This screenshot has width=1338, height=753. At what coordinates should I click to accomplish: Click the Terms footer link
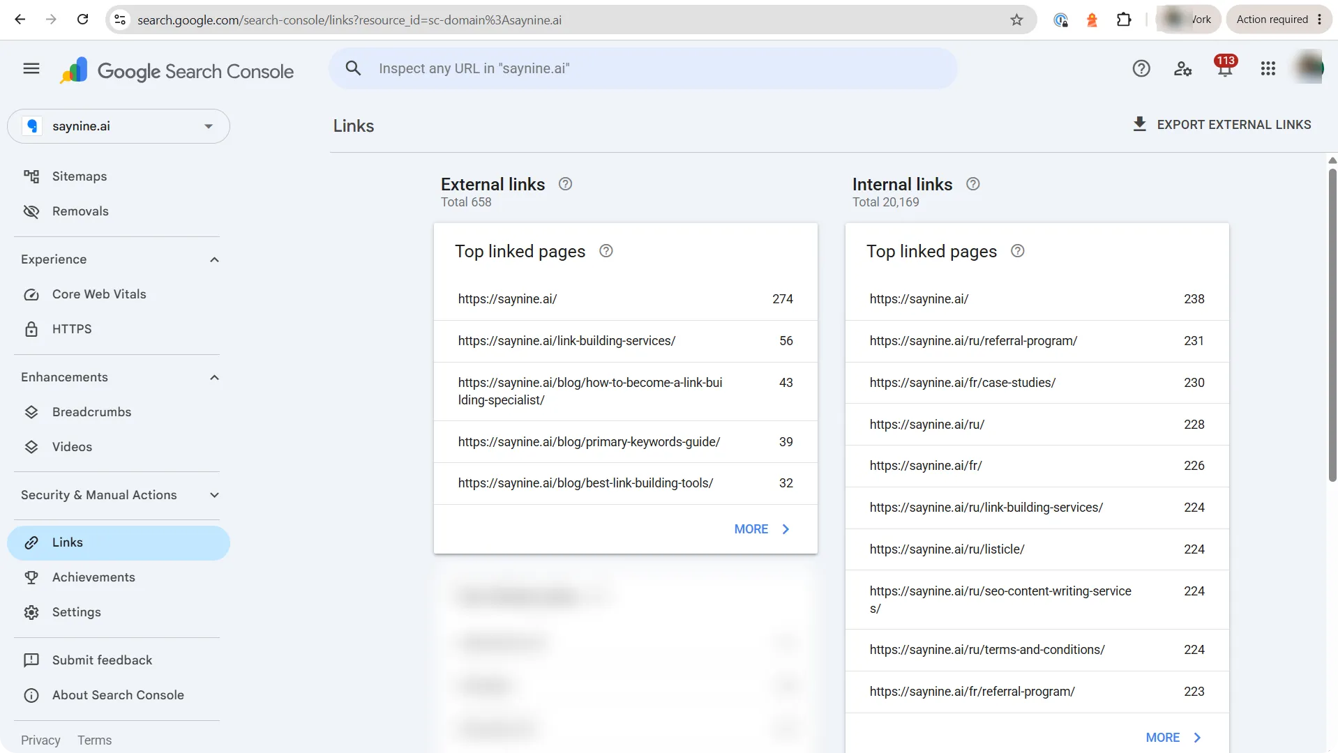pyautogui.click(x=95, y=740)
